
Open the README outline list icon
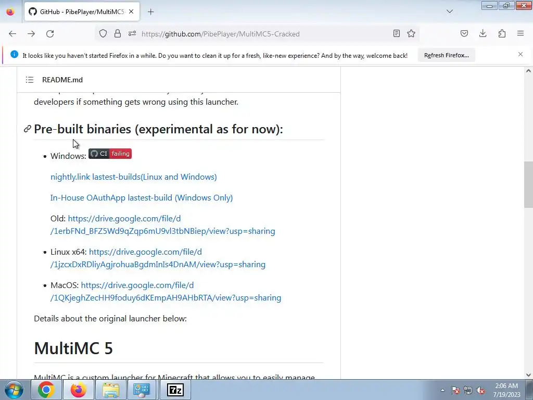point(30,80)
